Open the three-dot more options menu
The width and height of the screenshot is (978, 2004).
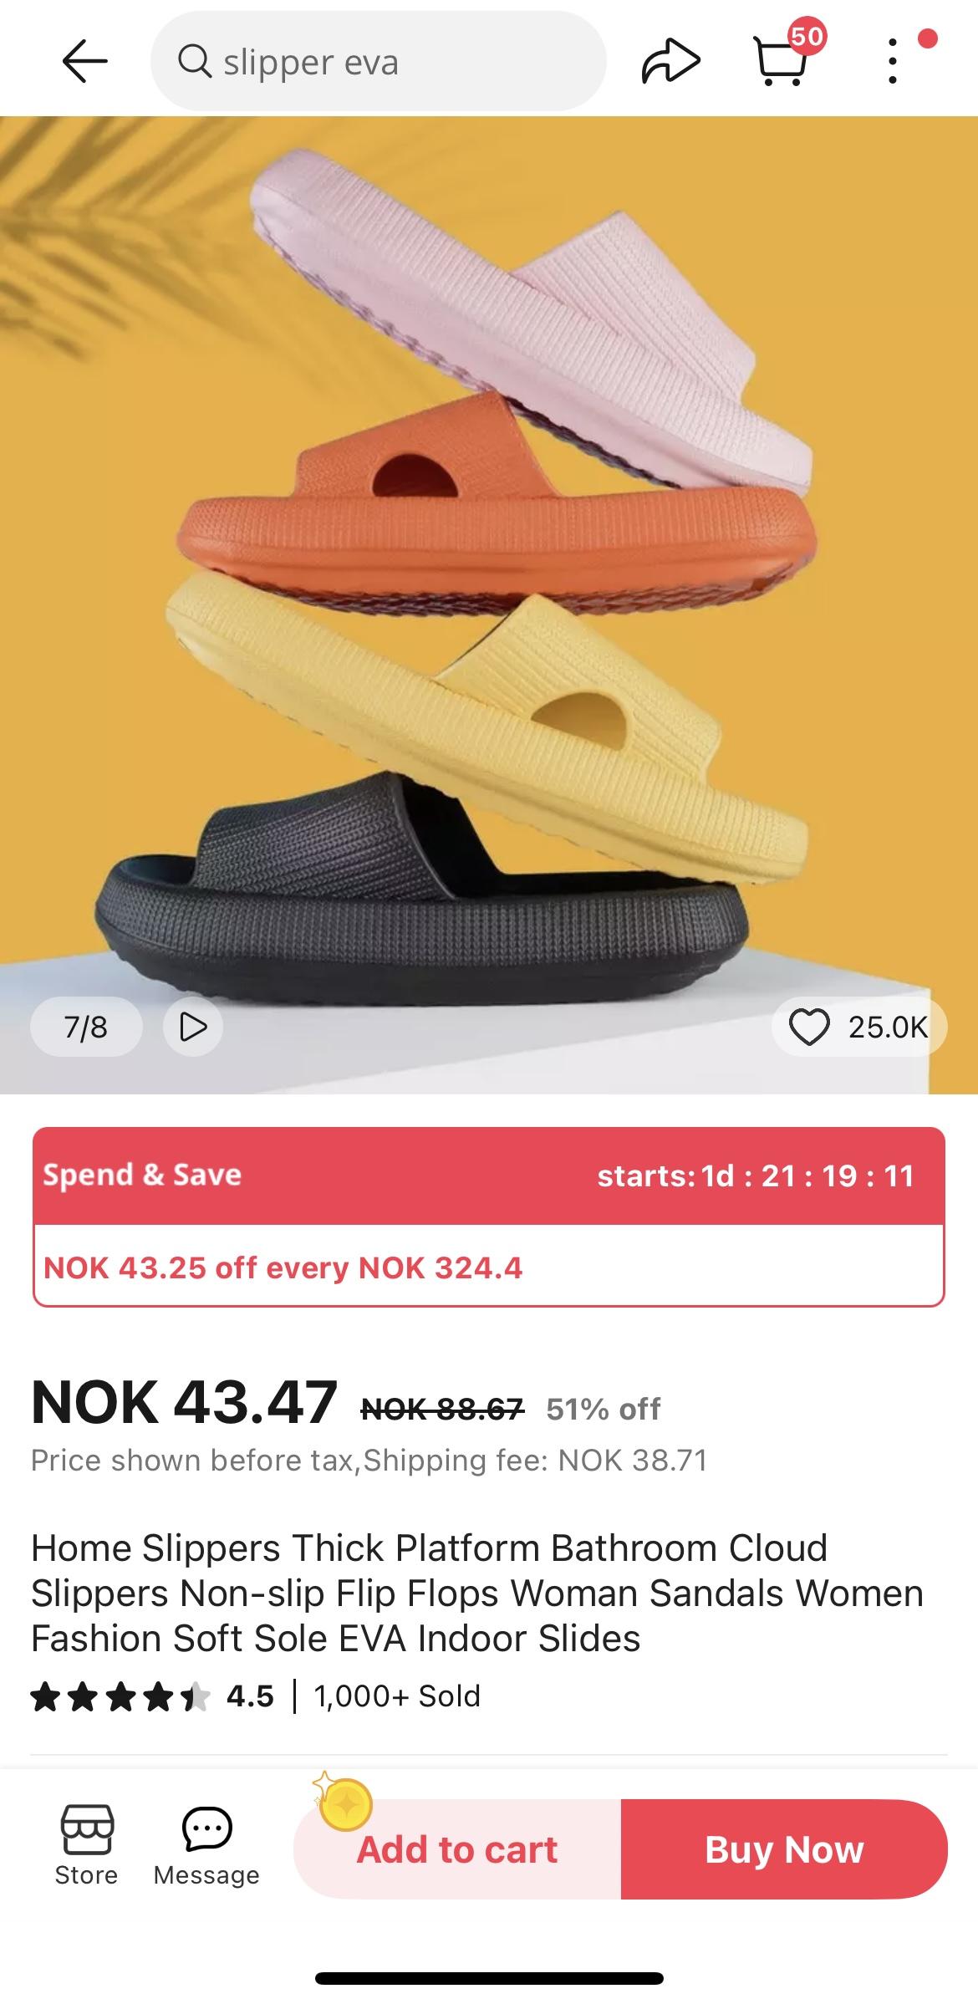pyautogui.click(x=893, y=61)
